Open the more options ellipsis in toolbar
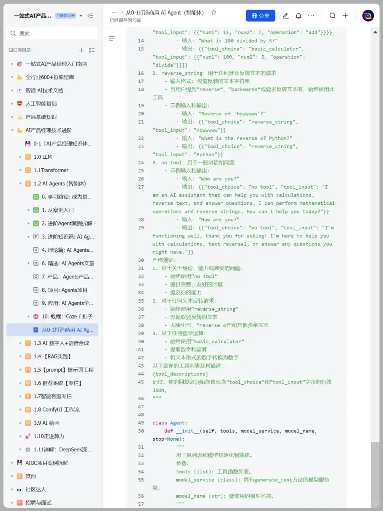 [x=311, y=16]
